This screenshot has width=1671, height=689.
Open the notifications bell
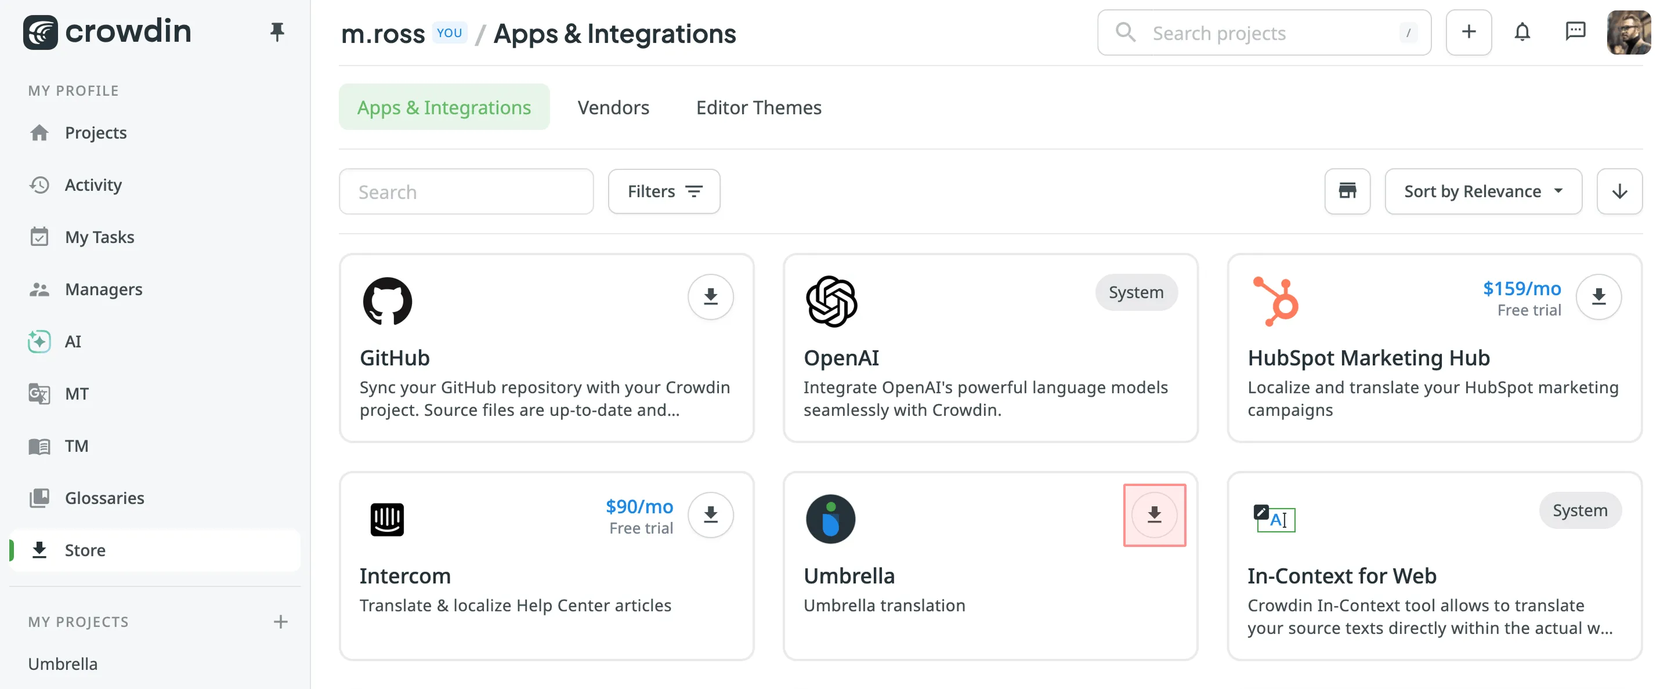pyautogui.click(x=1522, y=32)
